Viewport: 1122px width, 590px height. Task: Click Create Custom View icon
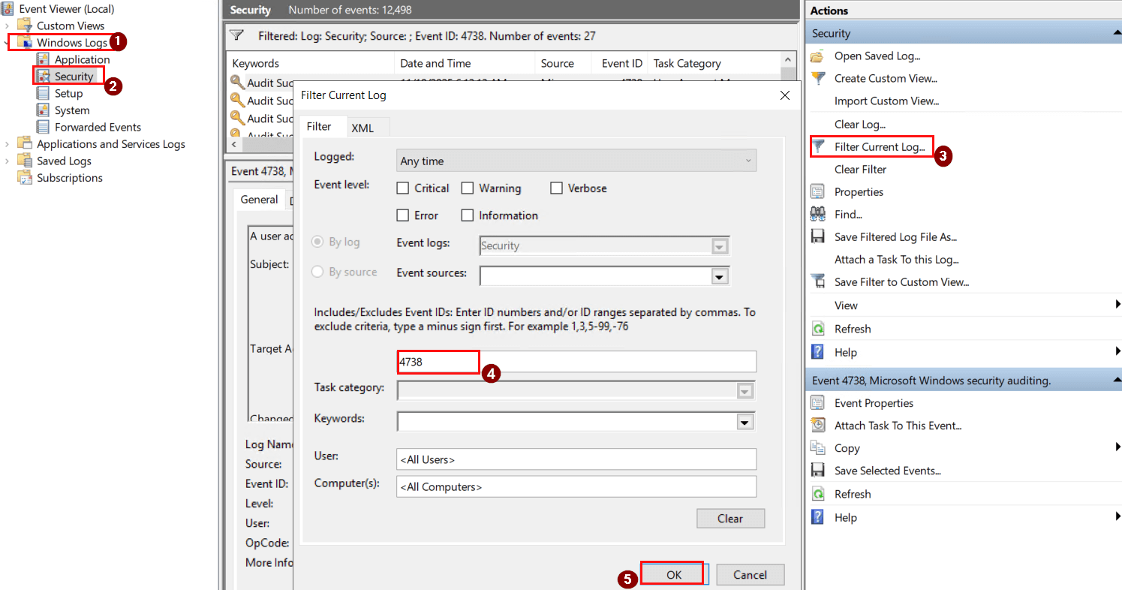pyautogui.click(x=817, y=78)
